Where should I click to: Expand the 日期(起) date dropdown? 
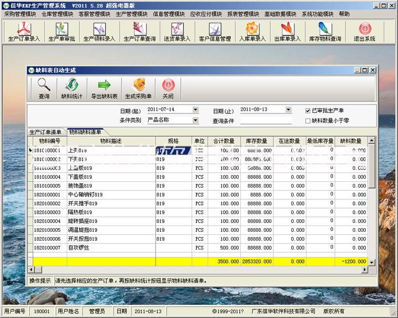tap(195, 110)
